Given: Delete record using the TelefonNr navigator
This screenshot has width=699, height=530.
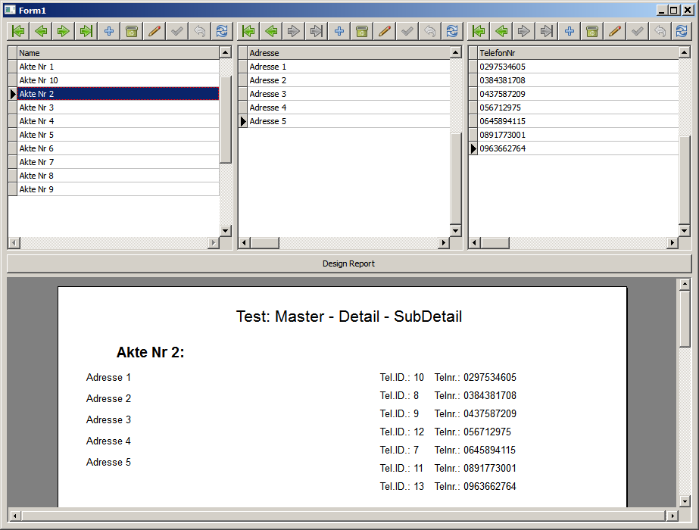Looking at the screenshot, I should tap(592, 31).
